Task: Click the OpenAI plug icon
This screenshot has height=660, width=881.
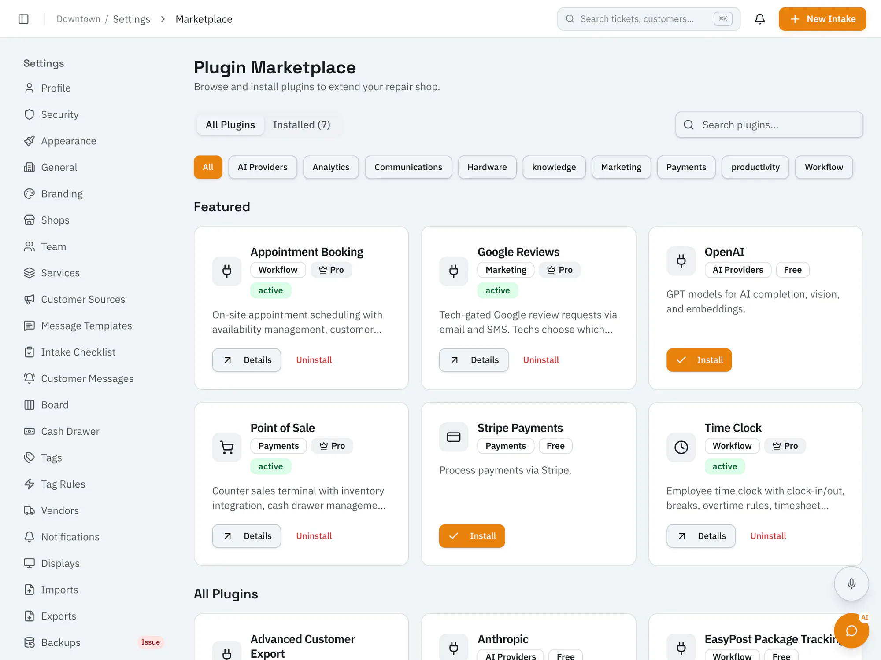Action: pos(681,261)
